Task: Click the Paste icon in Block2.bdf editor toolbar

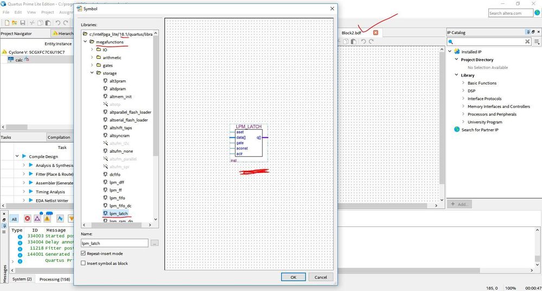Action: [353, 41]
